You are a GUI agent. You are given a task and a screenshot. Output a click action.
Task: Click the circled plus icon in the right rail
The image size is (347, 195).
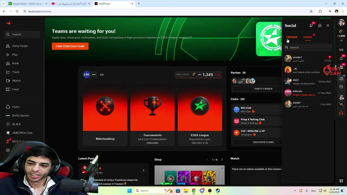pos(341,87)
